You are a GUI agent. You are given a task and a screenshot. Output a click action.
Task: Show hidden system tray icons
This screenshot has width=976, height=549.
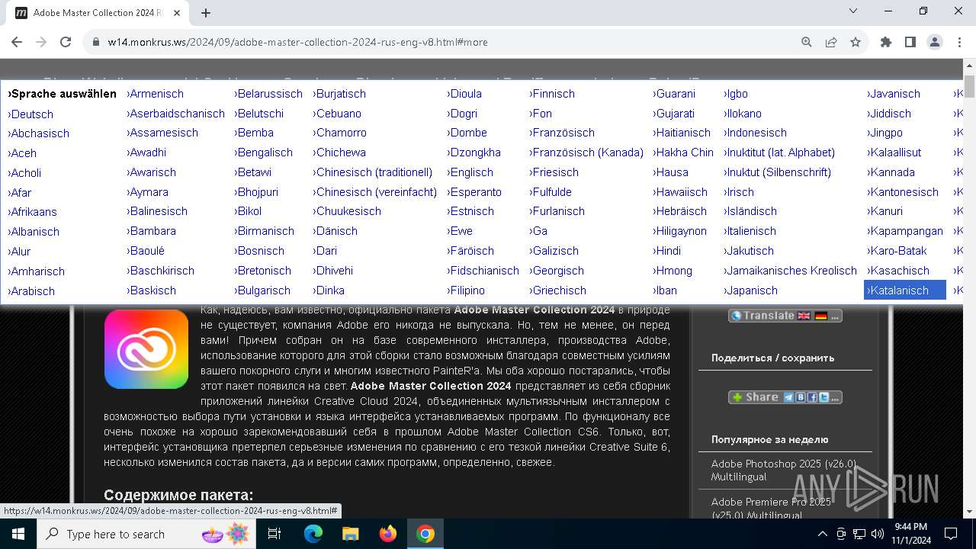pos(822,534)
